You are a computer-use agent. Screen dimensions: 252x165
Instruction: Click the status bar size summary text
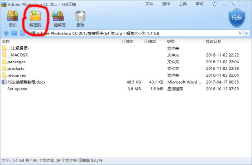tap(52, 160)
